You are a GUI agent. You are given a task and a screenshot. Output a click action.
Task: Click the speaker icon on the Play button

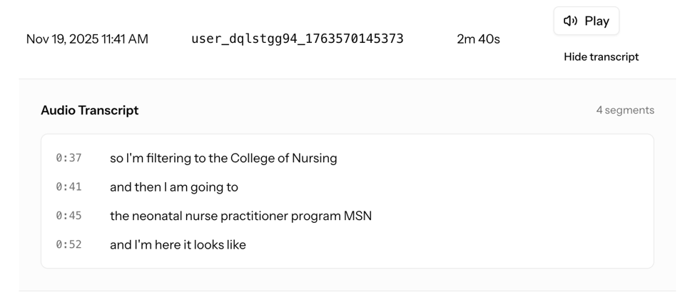pyautogui.click(x=570, y=21)
